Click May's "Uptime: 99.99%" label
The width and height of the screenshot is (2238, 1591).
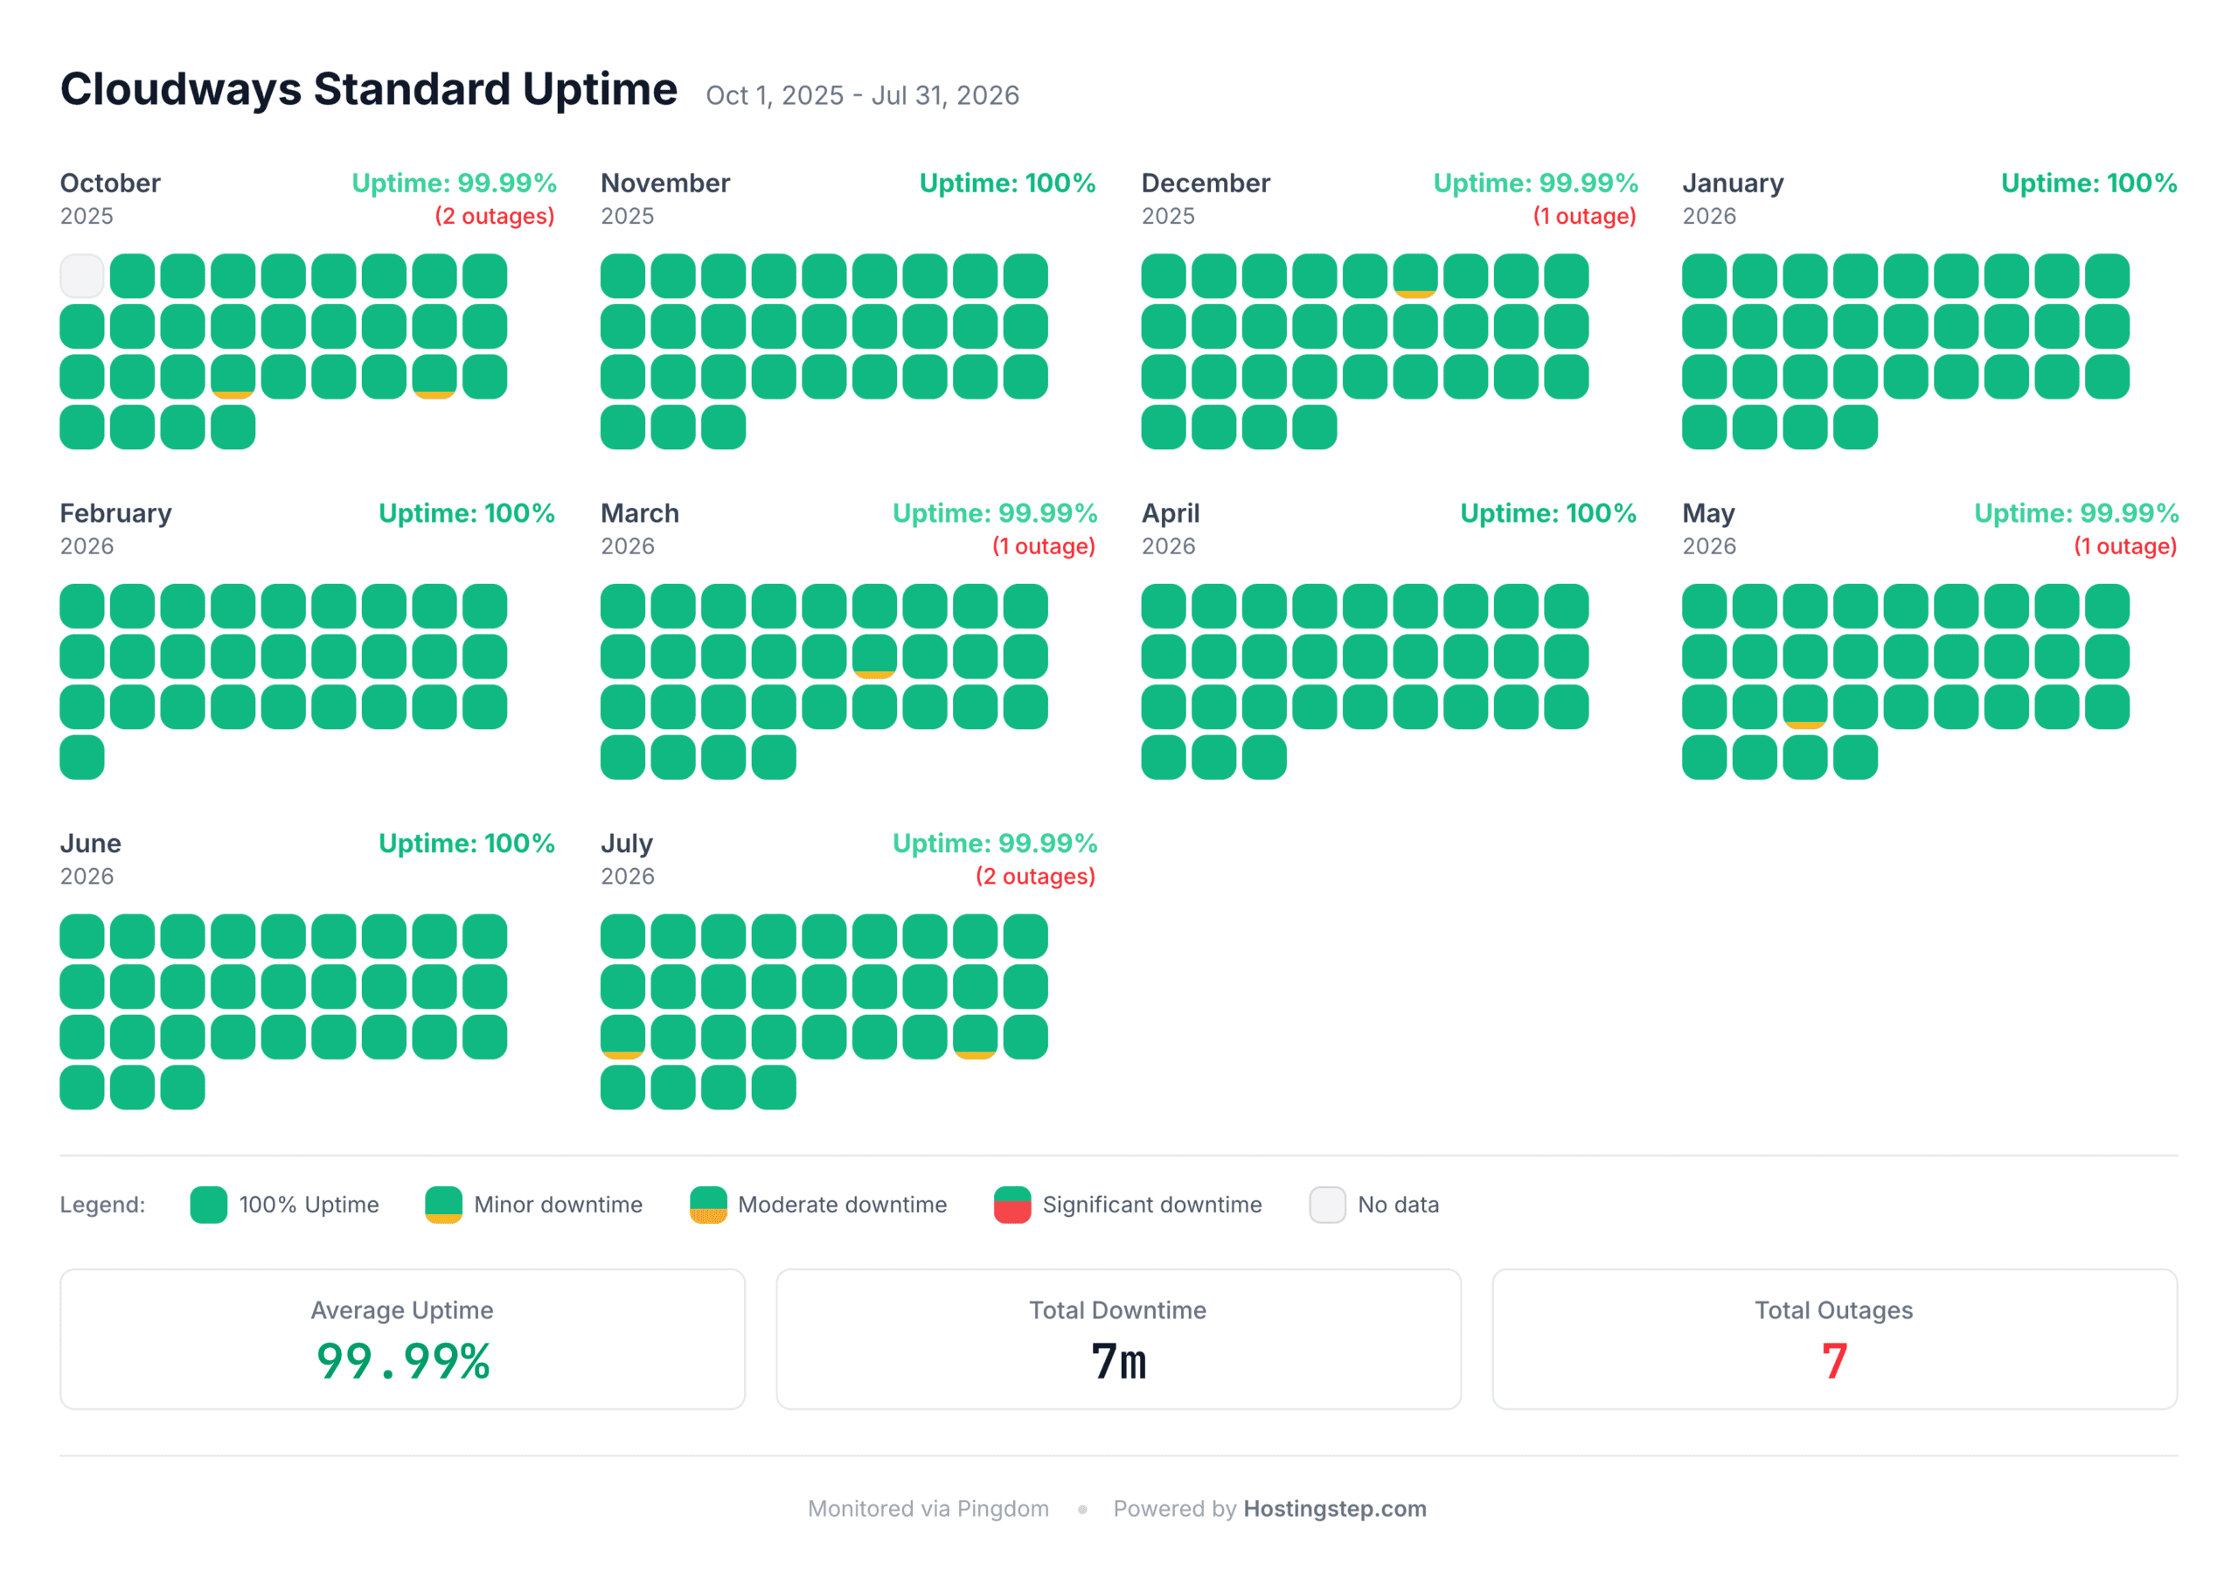[x=2076, y=513]
